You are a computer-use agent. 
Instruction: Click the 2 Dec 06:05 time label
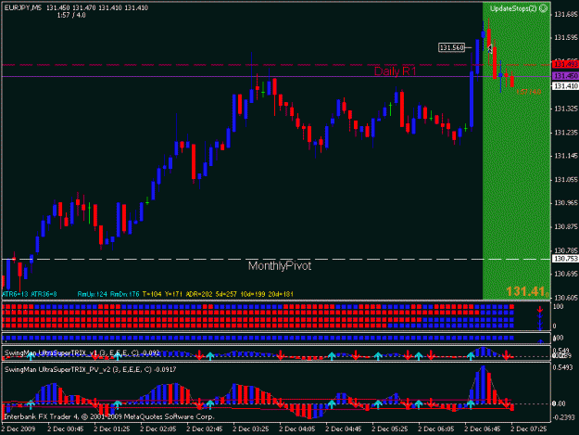(x=436, y=429)
